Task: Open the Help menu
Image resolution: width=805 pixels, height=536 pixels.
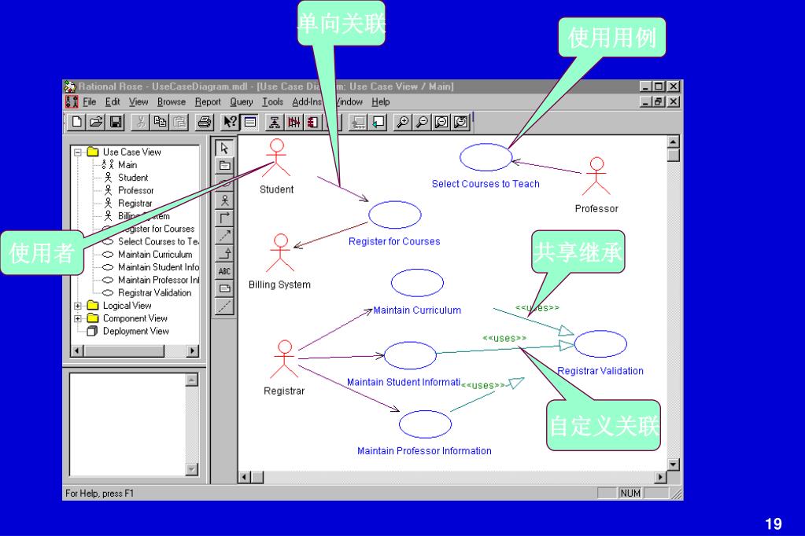Action: pos(380,101)
